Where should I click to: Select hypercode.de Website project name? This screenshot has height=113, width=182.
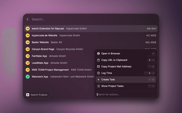coord(44,35)
